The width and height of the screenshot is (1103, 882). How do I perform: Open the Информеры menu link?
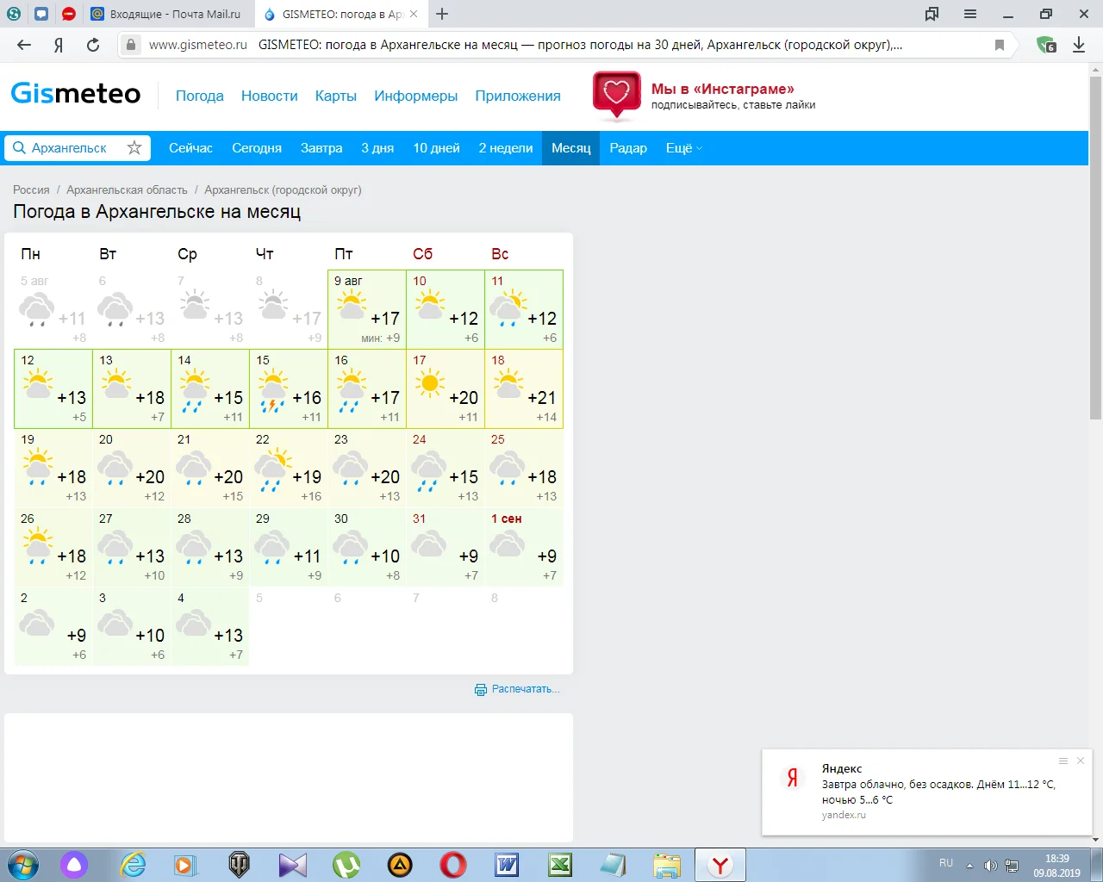click(x=416, y=96)
